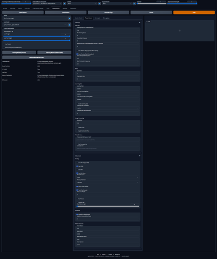217x259 pixels.
Task: Click the Custom Model Name input field
Action: (37, 31)
